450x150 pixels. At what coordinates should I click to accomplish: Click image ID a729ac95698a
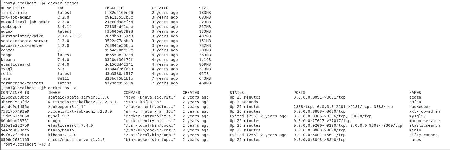point(119,83)
